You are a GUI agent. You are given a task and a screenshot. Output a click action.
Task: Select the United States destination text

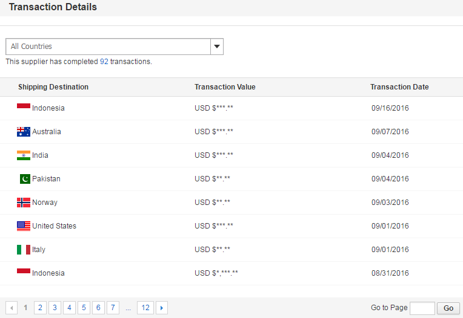tap(54, 226)
